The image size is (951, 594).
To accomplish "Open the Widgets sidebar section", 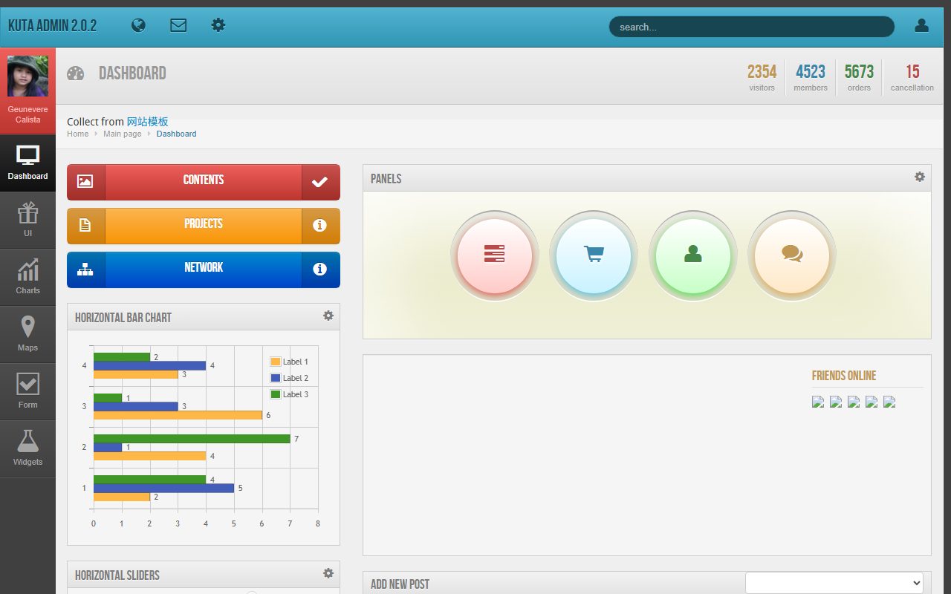I will coord(27,449).
